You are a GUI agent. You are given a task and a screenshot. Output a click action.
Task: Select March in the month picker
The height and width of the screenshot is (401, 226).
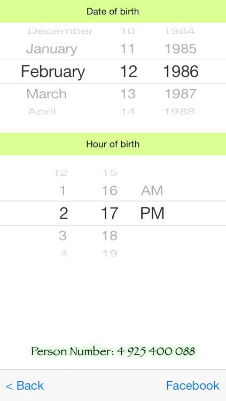click(46, 94)
